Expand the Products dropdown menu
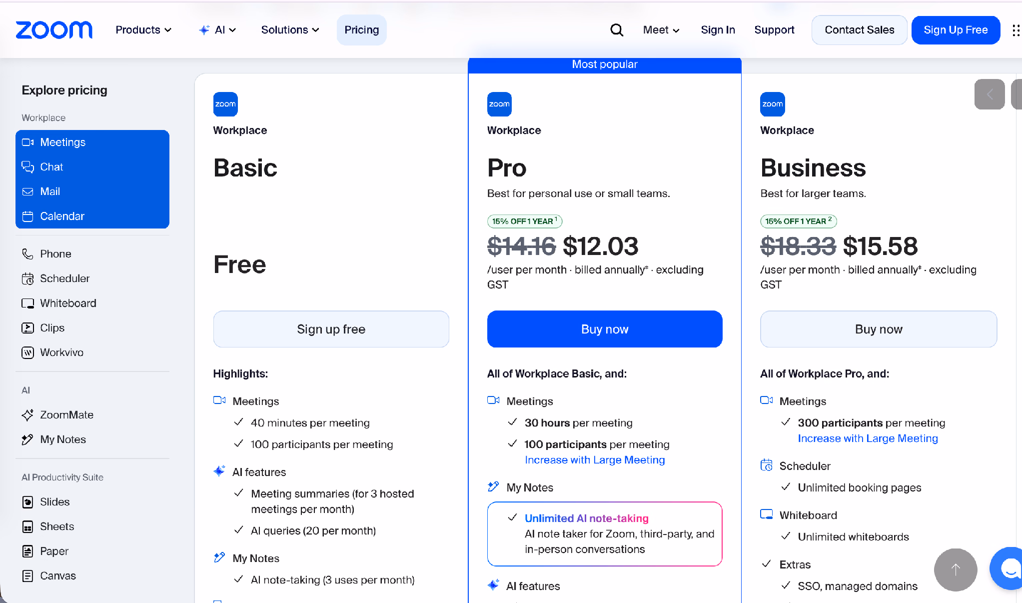 point(143,30)
